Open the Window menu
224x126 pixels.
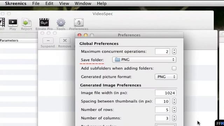[x=83, y=3]
